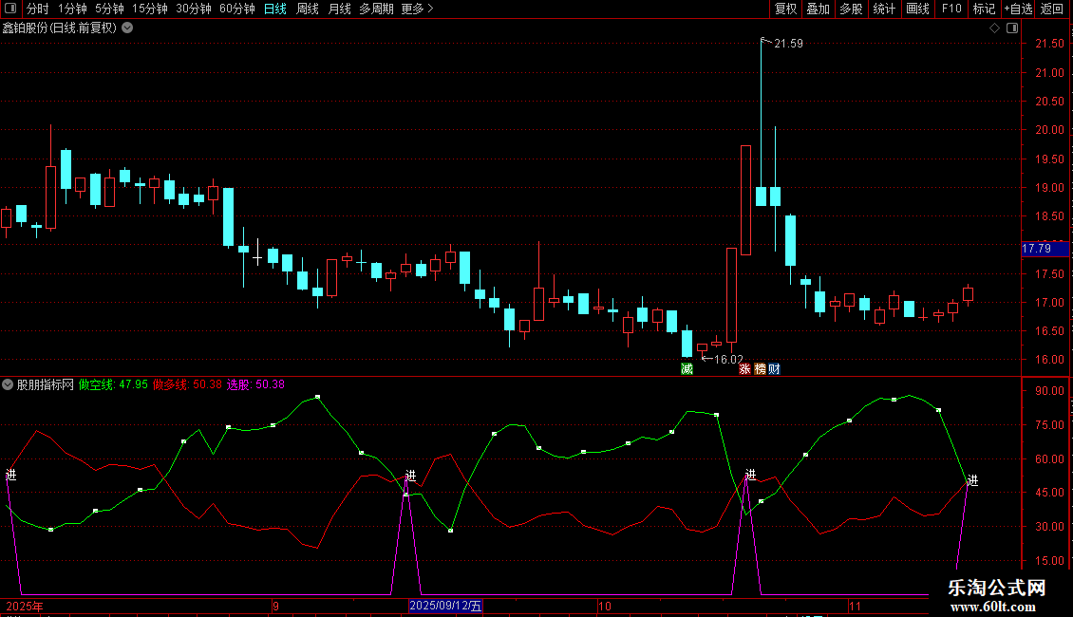The image size is (1073, 617).
Task: Click the green 减 marker icon
Action: click(687, 368)
